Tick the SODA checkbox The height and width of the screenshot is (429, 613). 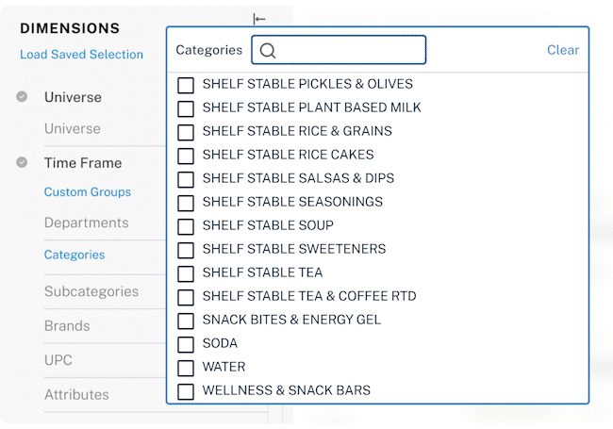(186, 344)
